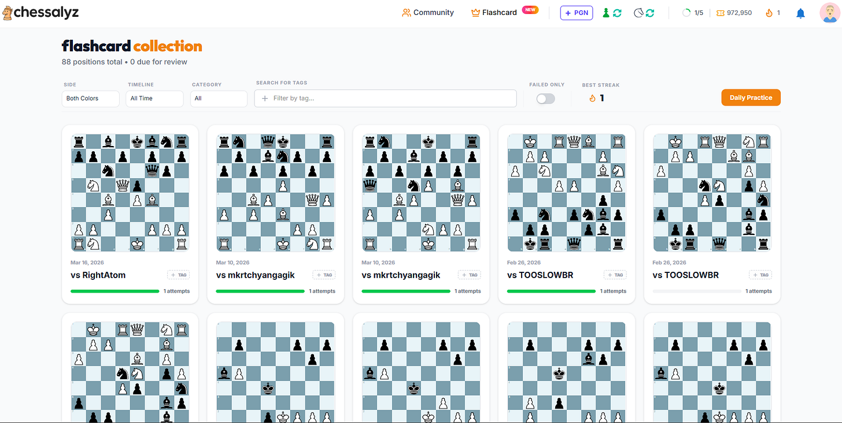842x423 pixels.
Task: Click the 88 positions total summary text
Action: (91, 62)
